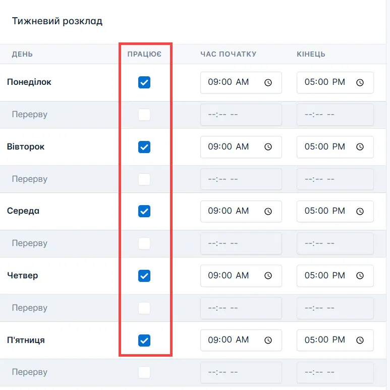
Task: Click the ДЕНЬ column header
Action: click(22, 54)
